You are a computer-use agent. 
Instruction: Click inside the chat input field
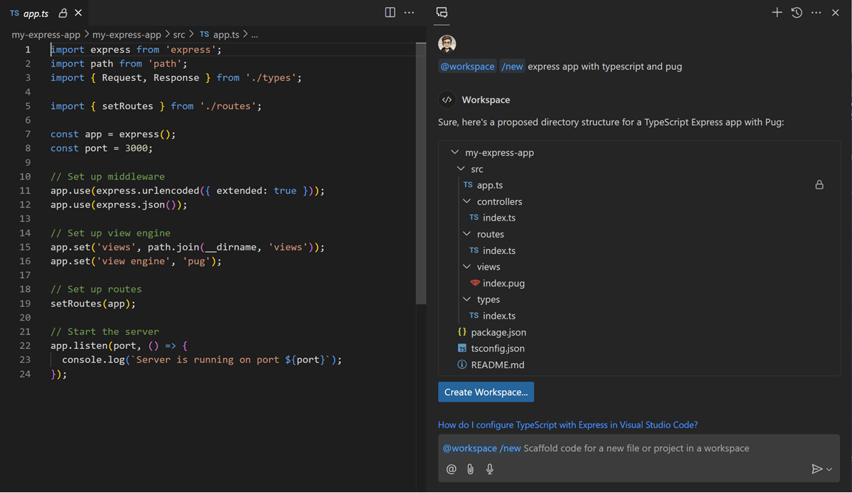tap(639, 448)
